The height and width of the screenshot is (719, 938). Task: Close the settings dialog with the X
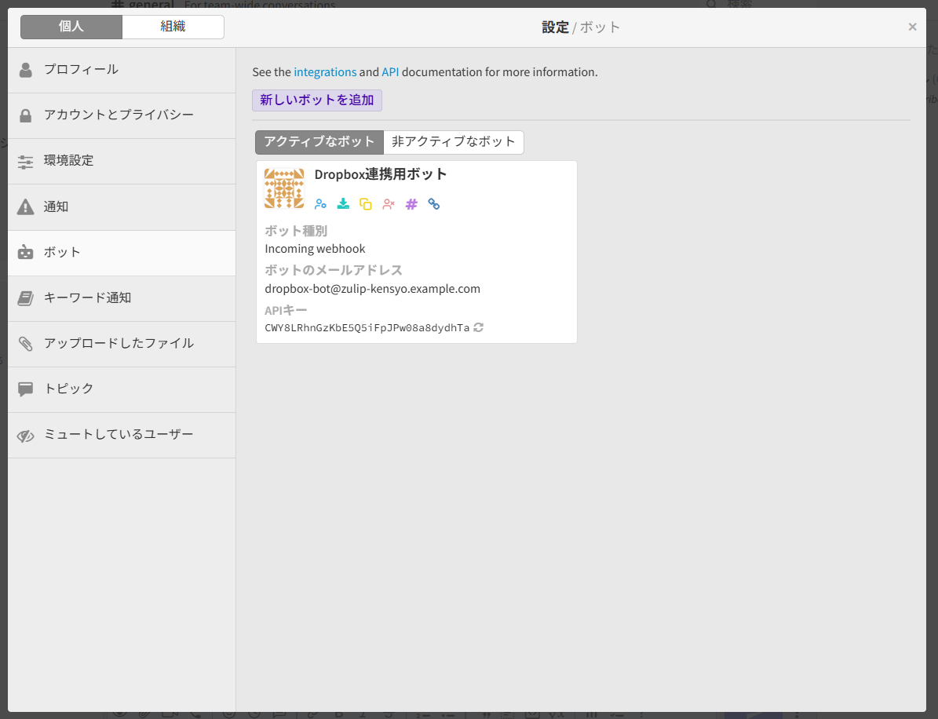(912, 27)
